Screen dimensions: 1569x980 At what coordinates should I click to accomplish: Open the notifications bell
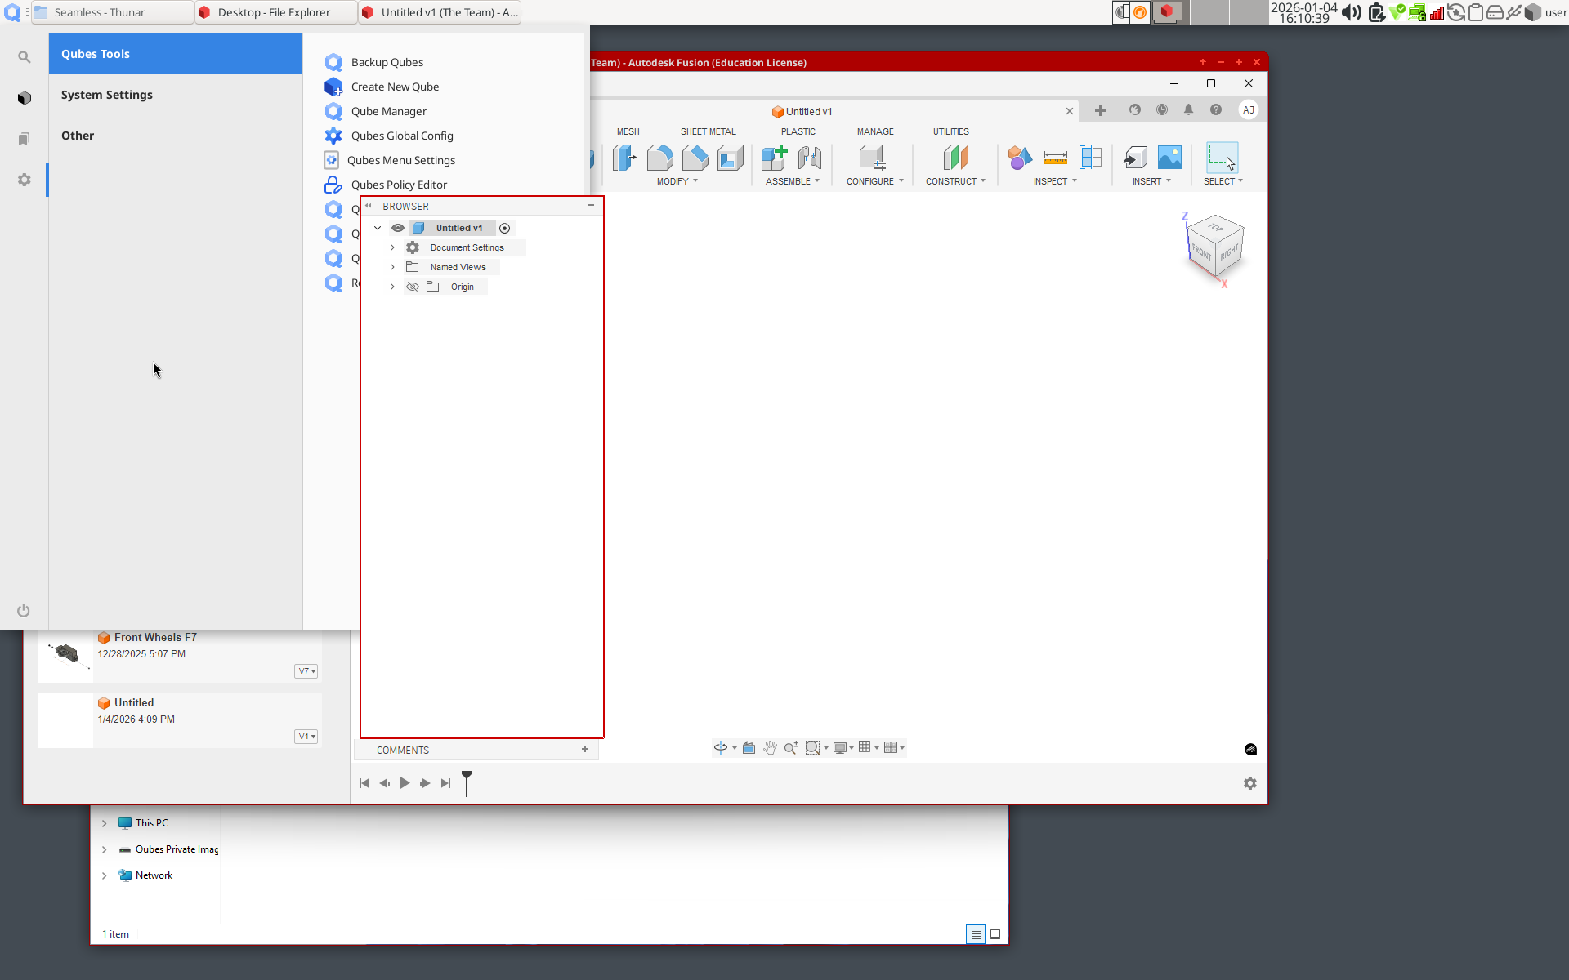pyautogui.click(x=1188, y=109)
